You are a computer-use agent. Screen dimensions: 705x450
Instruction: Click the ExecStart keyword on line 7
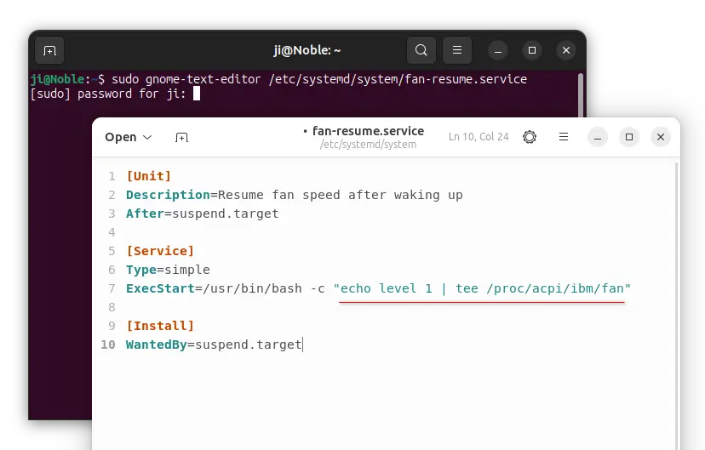(x=160, y=288)
